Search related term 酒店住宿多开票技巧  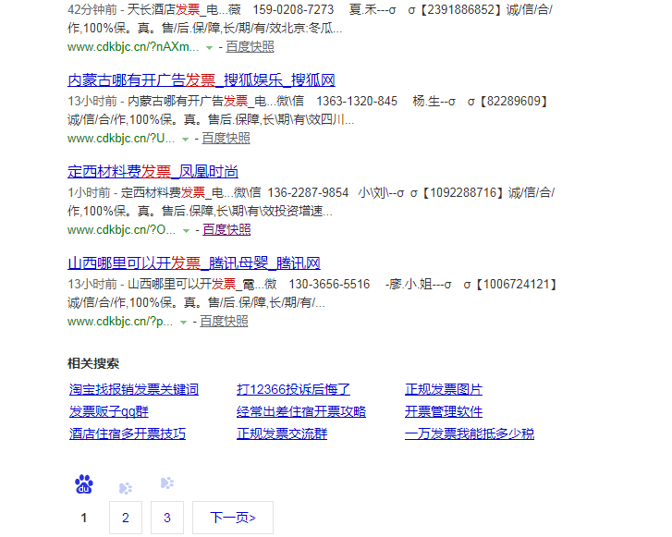tap(128, 433)
